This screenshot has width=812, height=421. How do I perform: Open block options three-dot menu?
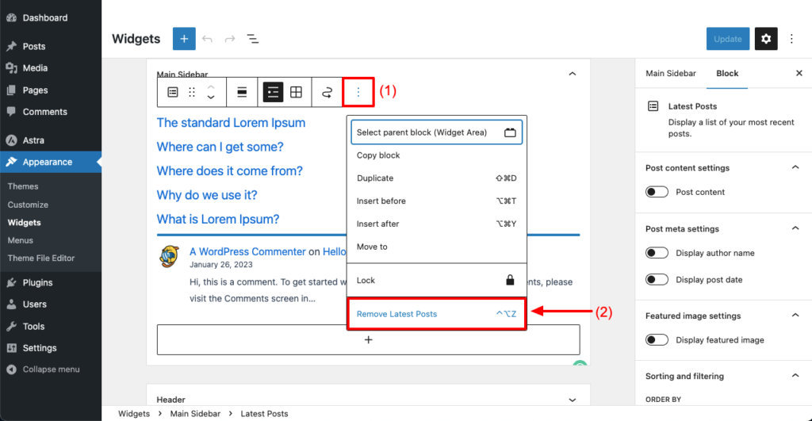click(x=358, y=93)
